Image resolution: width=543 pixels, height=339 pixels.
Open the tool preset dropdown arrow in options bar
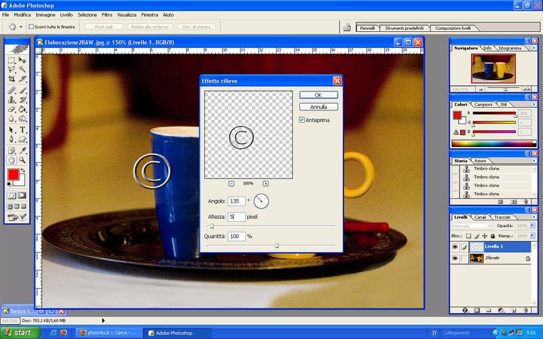pos(21,26)
